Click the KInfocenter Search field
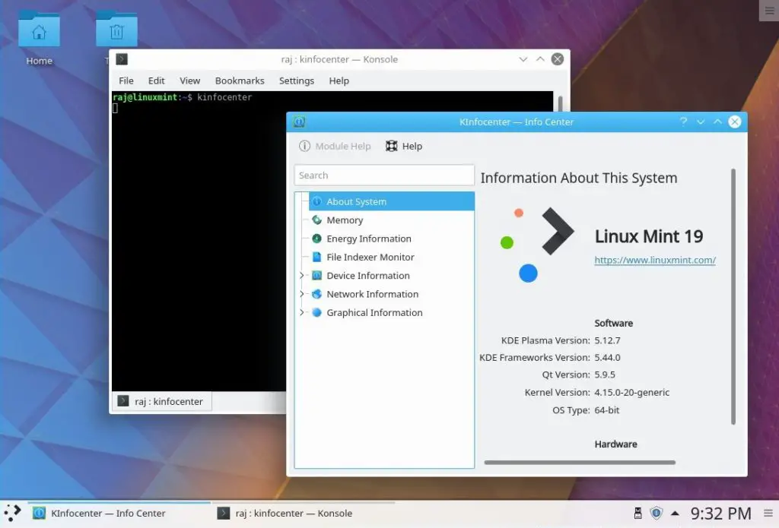Image resolution: width=779 pixels, height=528 pixels. (384, 175)
